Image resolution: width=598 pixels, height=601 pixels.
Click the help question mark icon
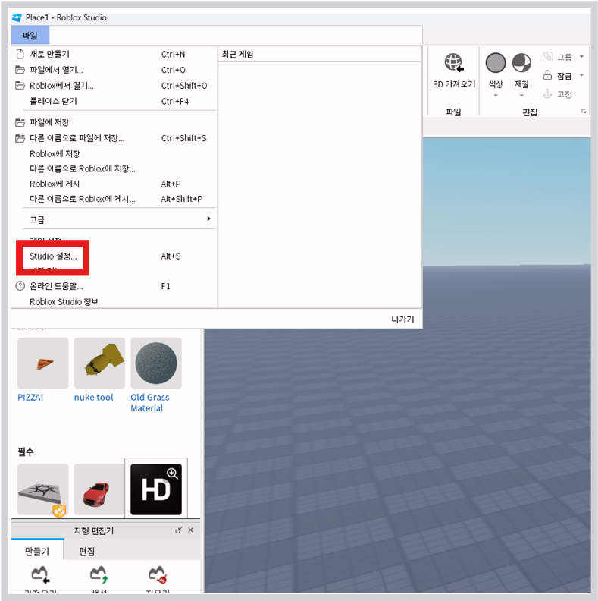click(x=20, y=286)
